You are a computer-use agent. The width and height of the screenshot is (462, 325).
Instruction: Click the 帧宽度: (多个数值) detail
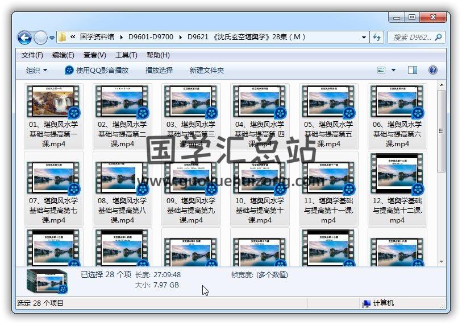259,275
